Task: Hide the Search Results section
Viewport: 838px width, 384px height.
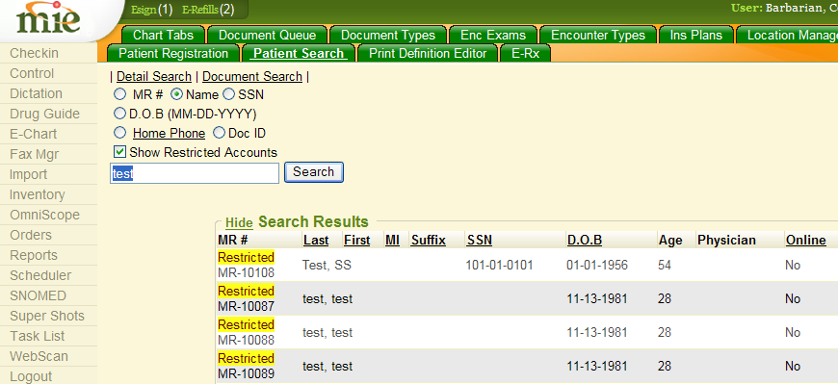Action: point(239,222)
